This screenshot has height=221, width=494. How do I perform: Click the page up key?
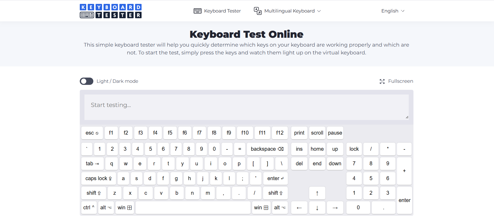pos(335,149)
